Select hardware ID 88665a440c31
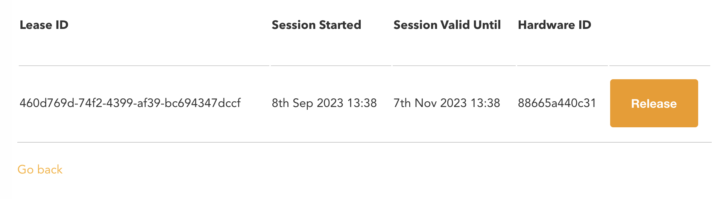Screen dimensions: 726x199 tap(557, 103)
